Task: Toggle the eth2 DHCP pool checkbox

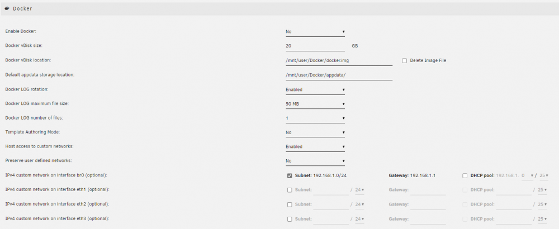Action: click(465, 204)
